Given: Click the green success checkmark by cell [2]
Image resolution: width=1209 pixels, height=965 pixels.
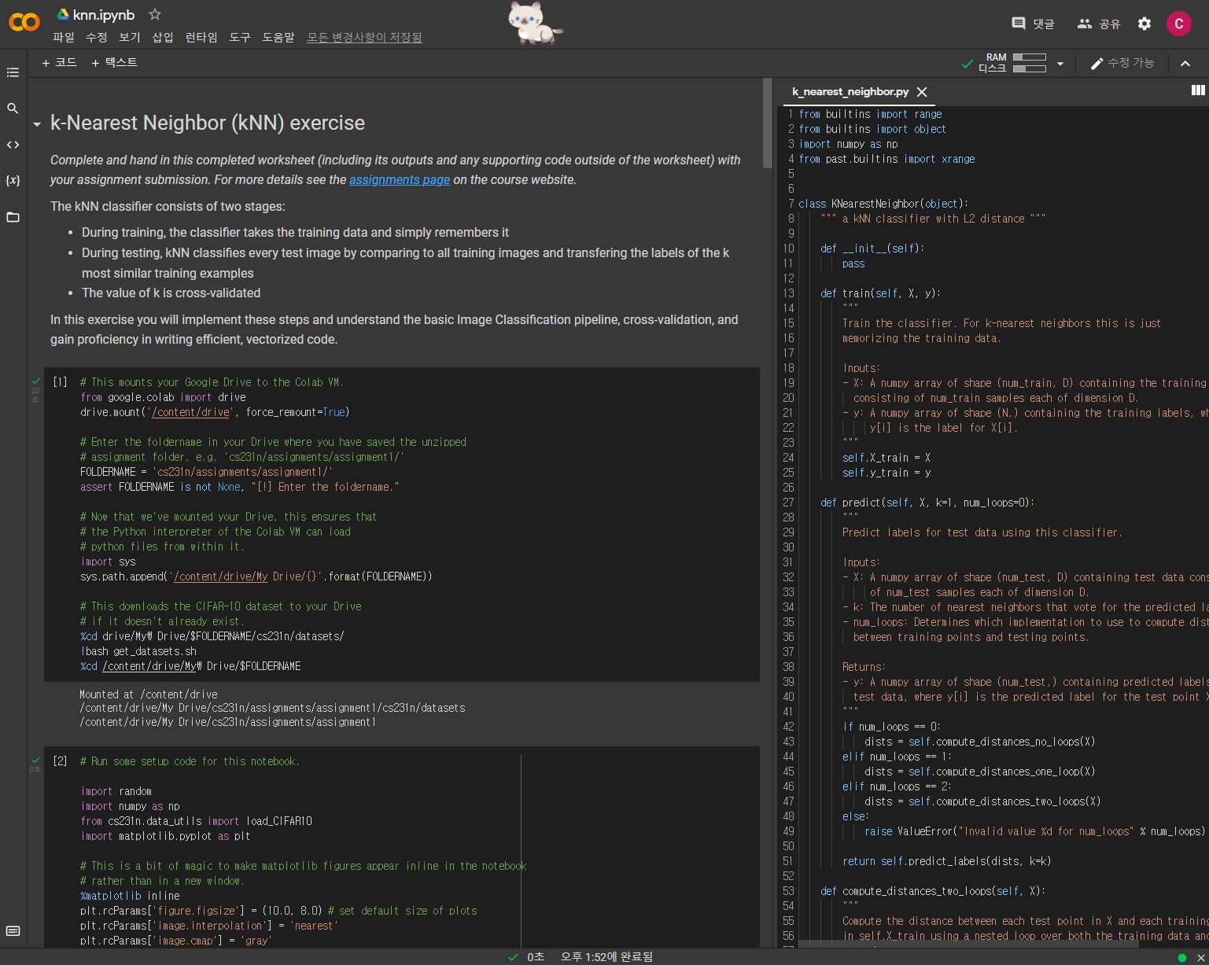Looking at the screenshot, I should click(x=35, y=760).
